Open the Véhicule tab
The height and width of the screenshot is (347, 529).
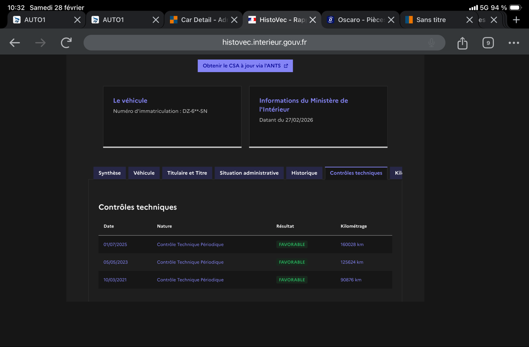[x=144, y=173]
